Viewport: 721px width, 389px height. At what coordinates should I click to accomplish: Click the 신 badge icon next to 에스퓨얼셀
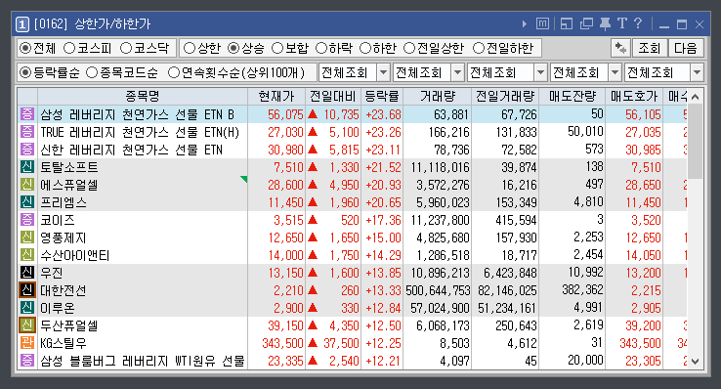click(27, 185)
